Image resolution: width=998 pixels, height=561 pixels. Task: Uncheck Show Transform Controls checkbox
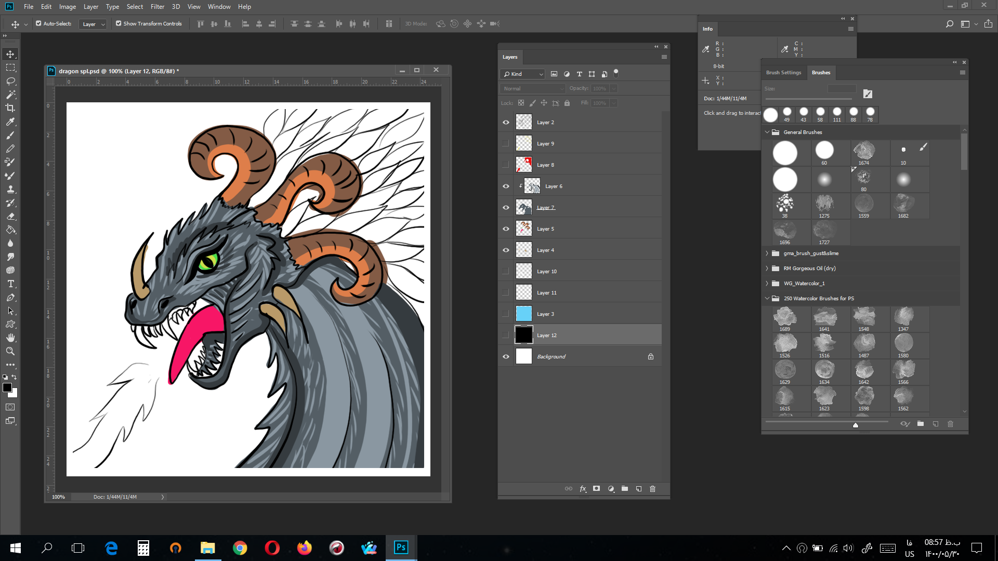click(119, 23)
